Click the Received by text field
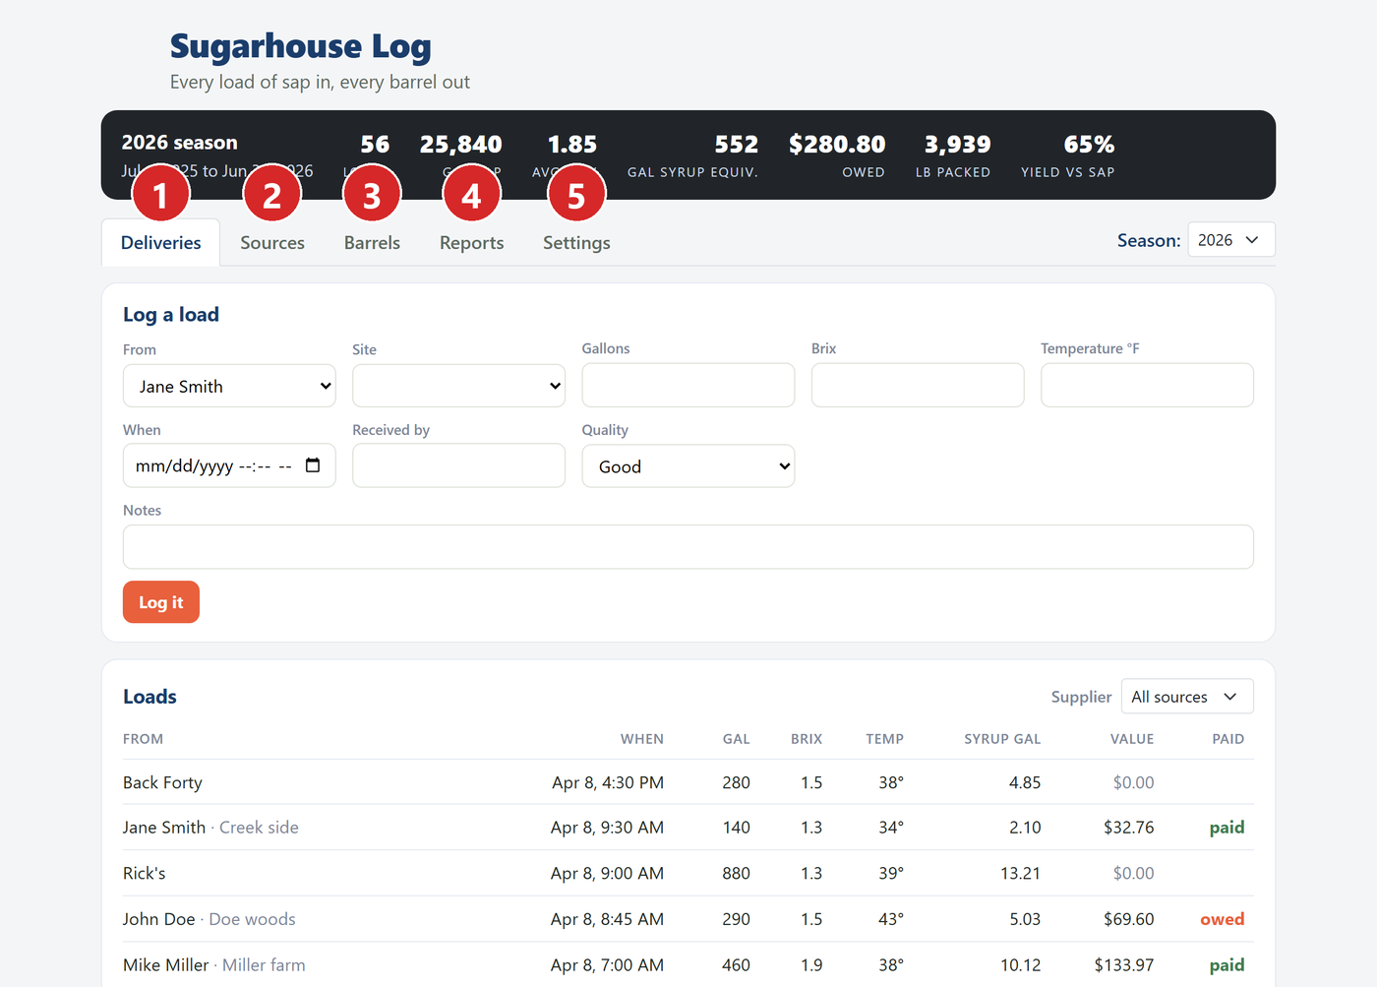The width and height of the screenshot is (1377, 987). (458, 465)
